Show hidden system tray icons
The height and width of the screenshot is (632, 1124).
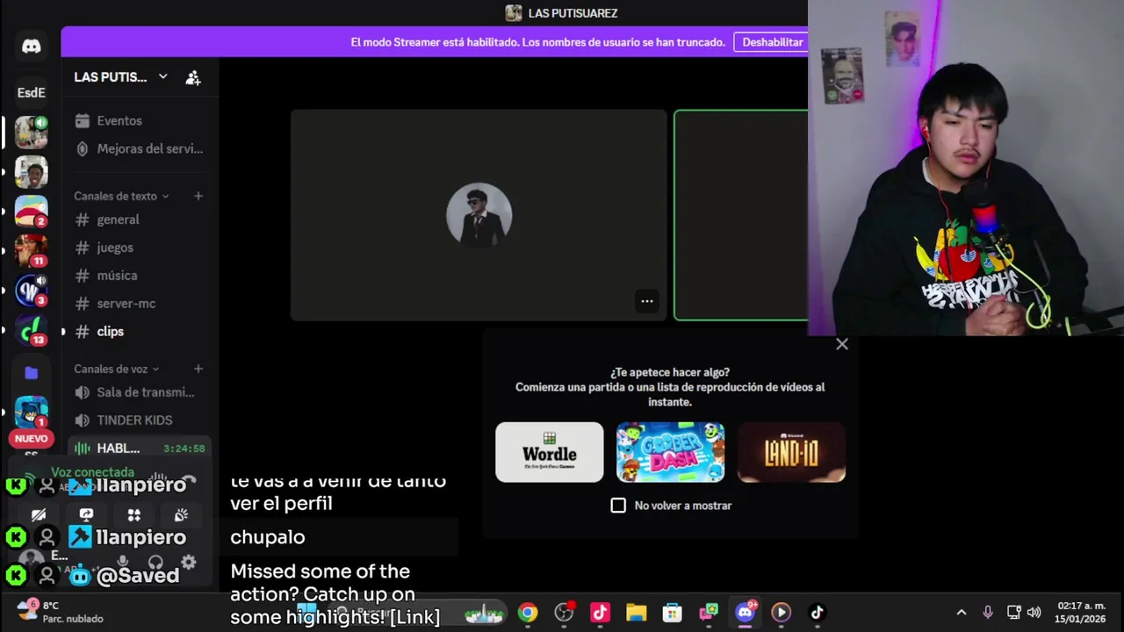tap(962, 613)
